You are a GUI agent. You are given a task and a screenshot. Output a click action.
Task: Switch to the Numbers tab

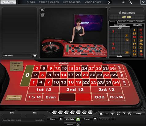140,22
